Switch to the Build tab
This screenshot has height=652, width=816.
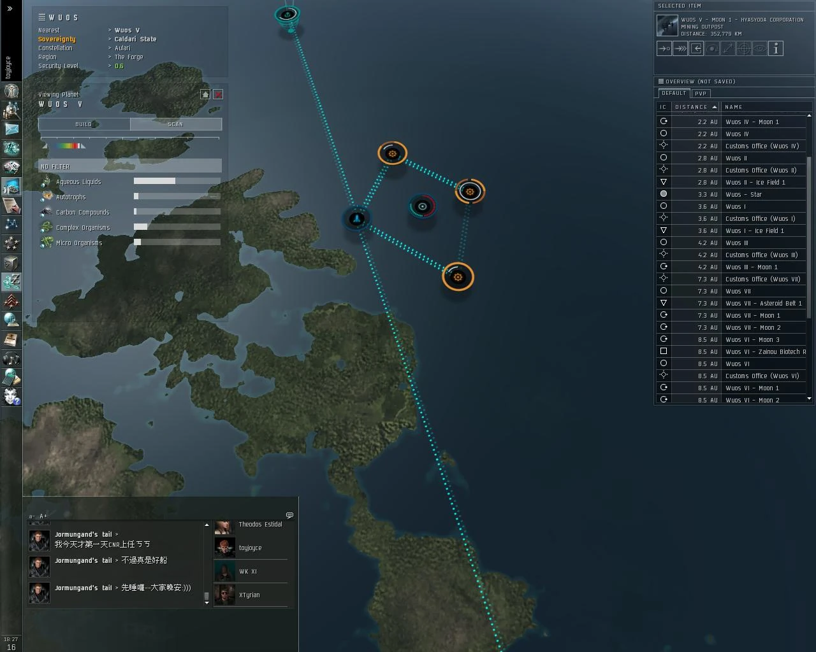tap(84, 124)
